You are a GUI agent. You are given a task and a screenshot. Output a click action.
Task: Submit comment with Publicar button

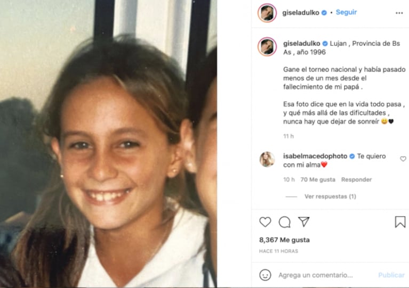point(391,275)
